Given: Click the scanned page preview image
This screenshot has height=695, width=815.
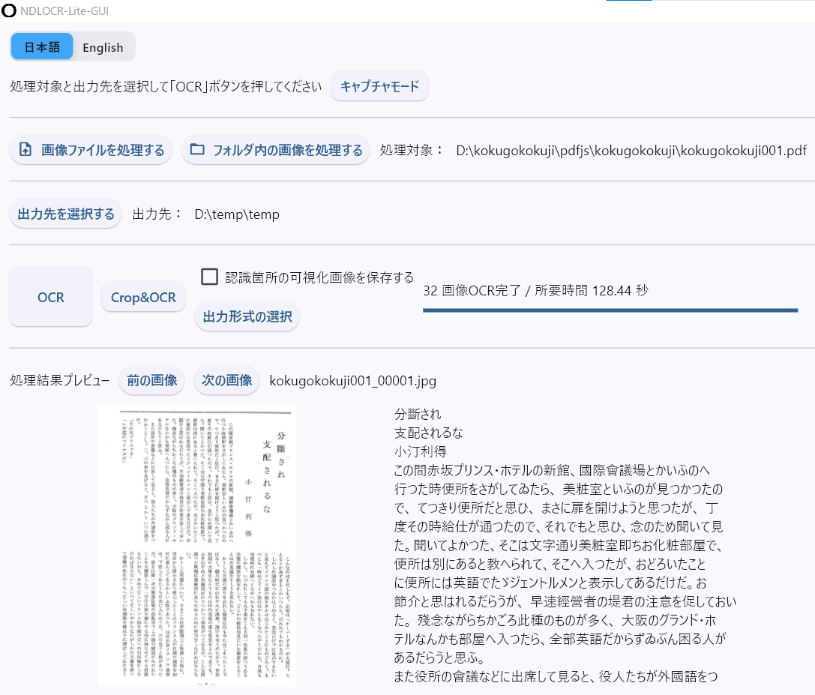Looking at the screenshot, I should point(196,544).
